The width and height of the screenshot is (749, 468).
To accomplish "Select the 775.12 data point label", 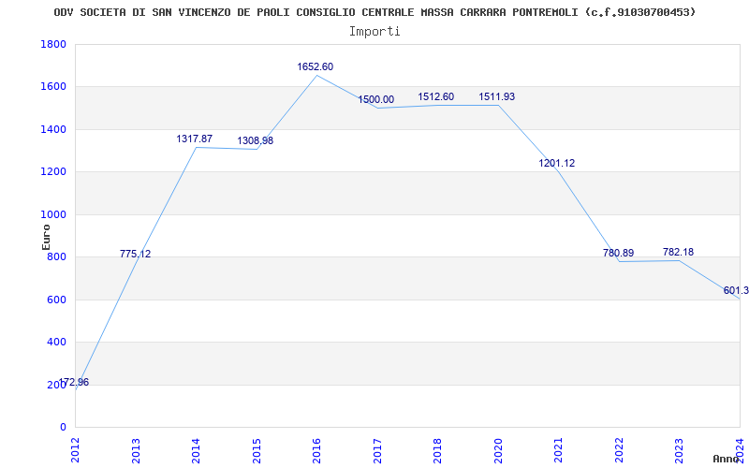I will [135, 254].
